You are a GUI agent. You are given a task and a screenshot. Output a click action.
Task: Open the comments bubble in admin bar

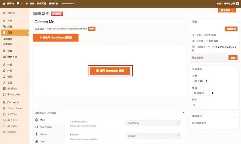click(x=19, y=4)
